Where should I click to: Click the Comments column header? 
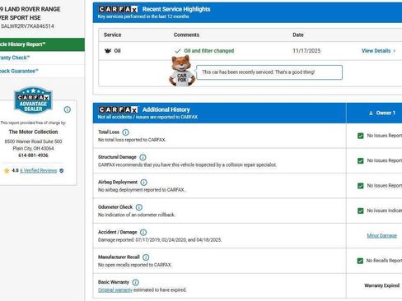186,35
